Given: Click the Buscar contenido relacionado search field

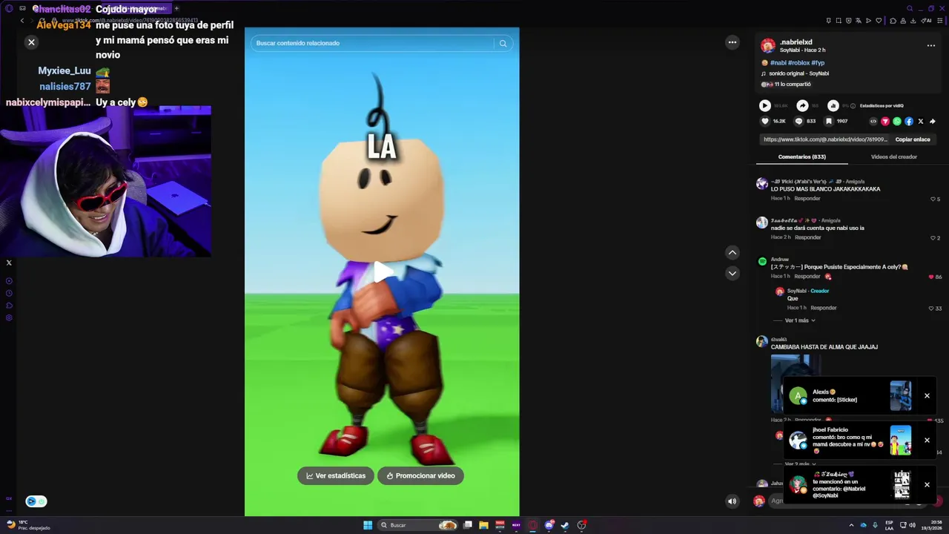Looking at the screenshot, I should tap(374, 43).
